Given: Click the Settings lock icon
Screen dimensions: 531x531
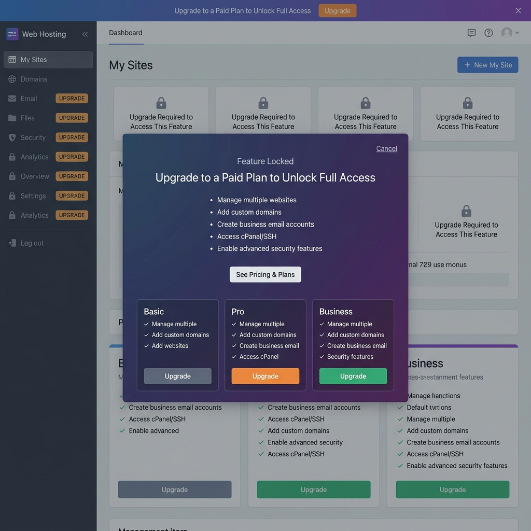Looking at the screenshot, I should coord(12,195).
